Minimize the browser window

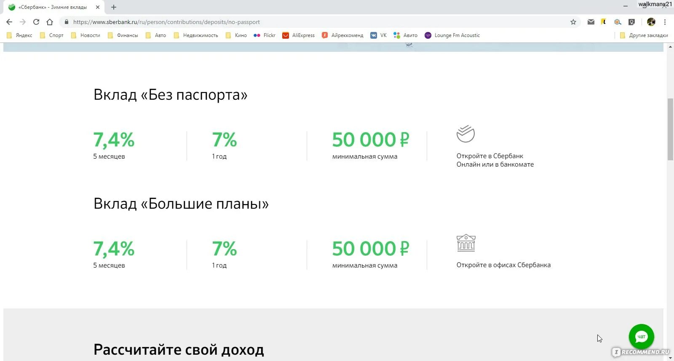626,5
